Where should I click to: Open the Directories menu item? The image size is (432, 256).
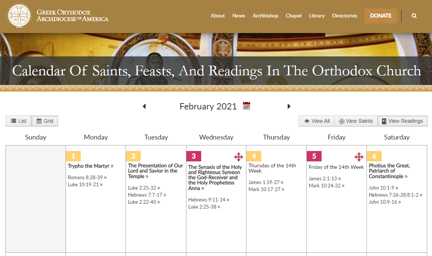(345, 16)
